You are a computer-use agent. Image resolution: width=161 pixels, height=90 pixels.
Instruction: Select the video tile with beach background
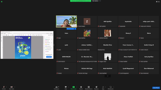point(66,21)
